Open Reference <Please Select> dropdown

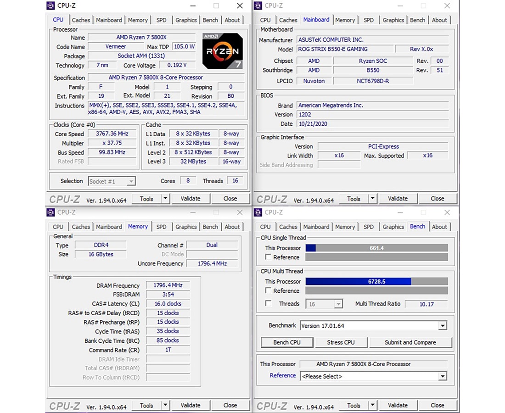[x=443, y=376]
